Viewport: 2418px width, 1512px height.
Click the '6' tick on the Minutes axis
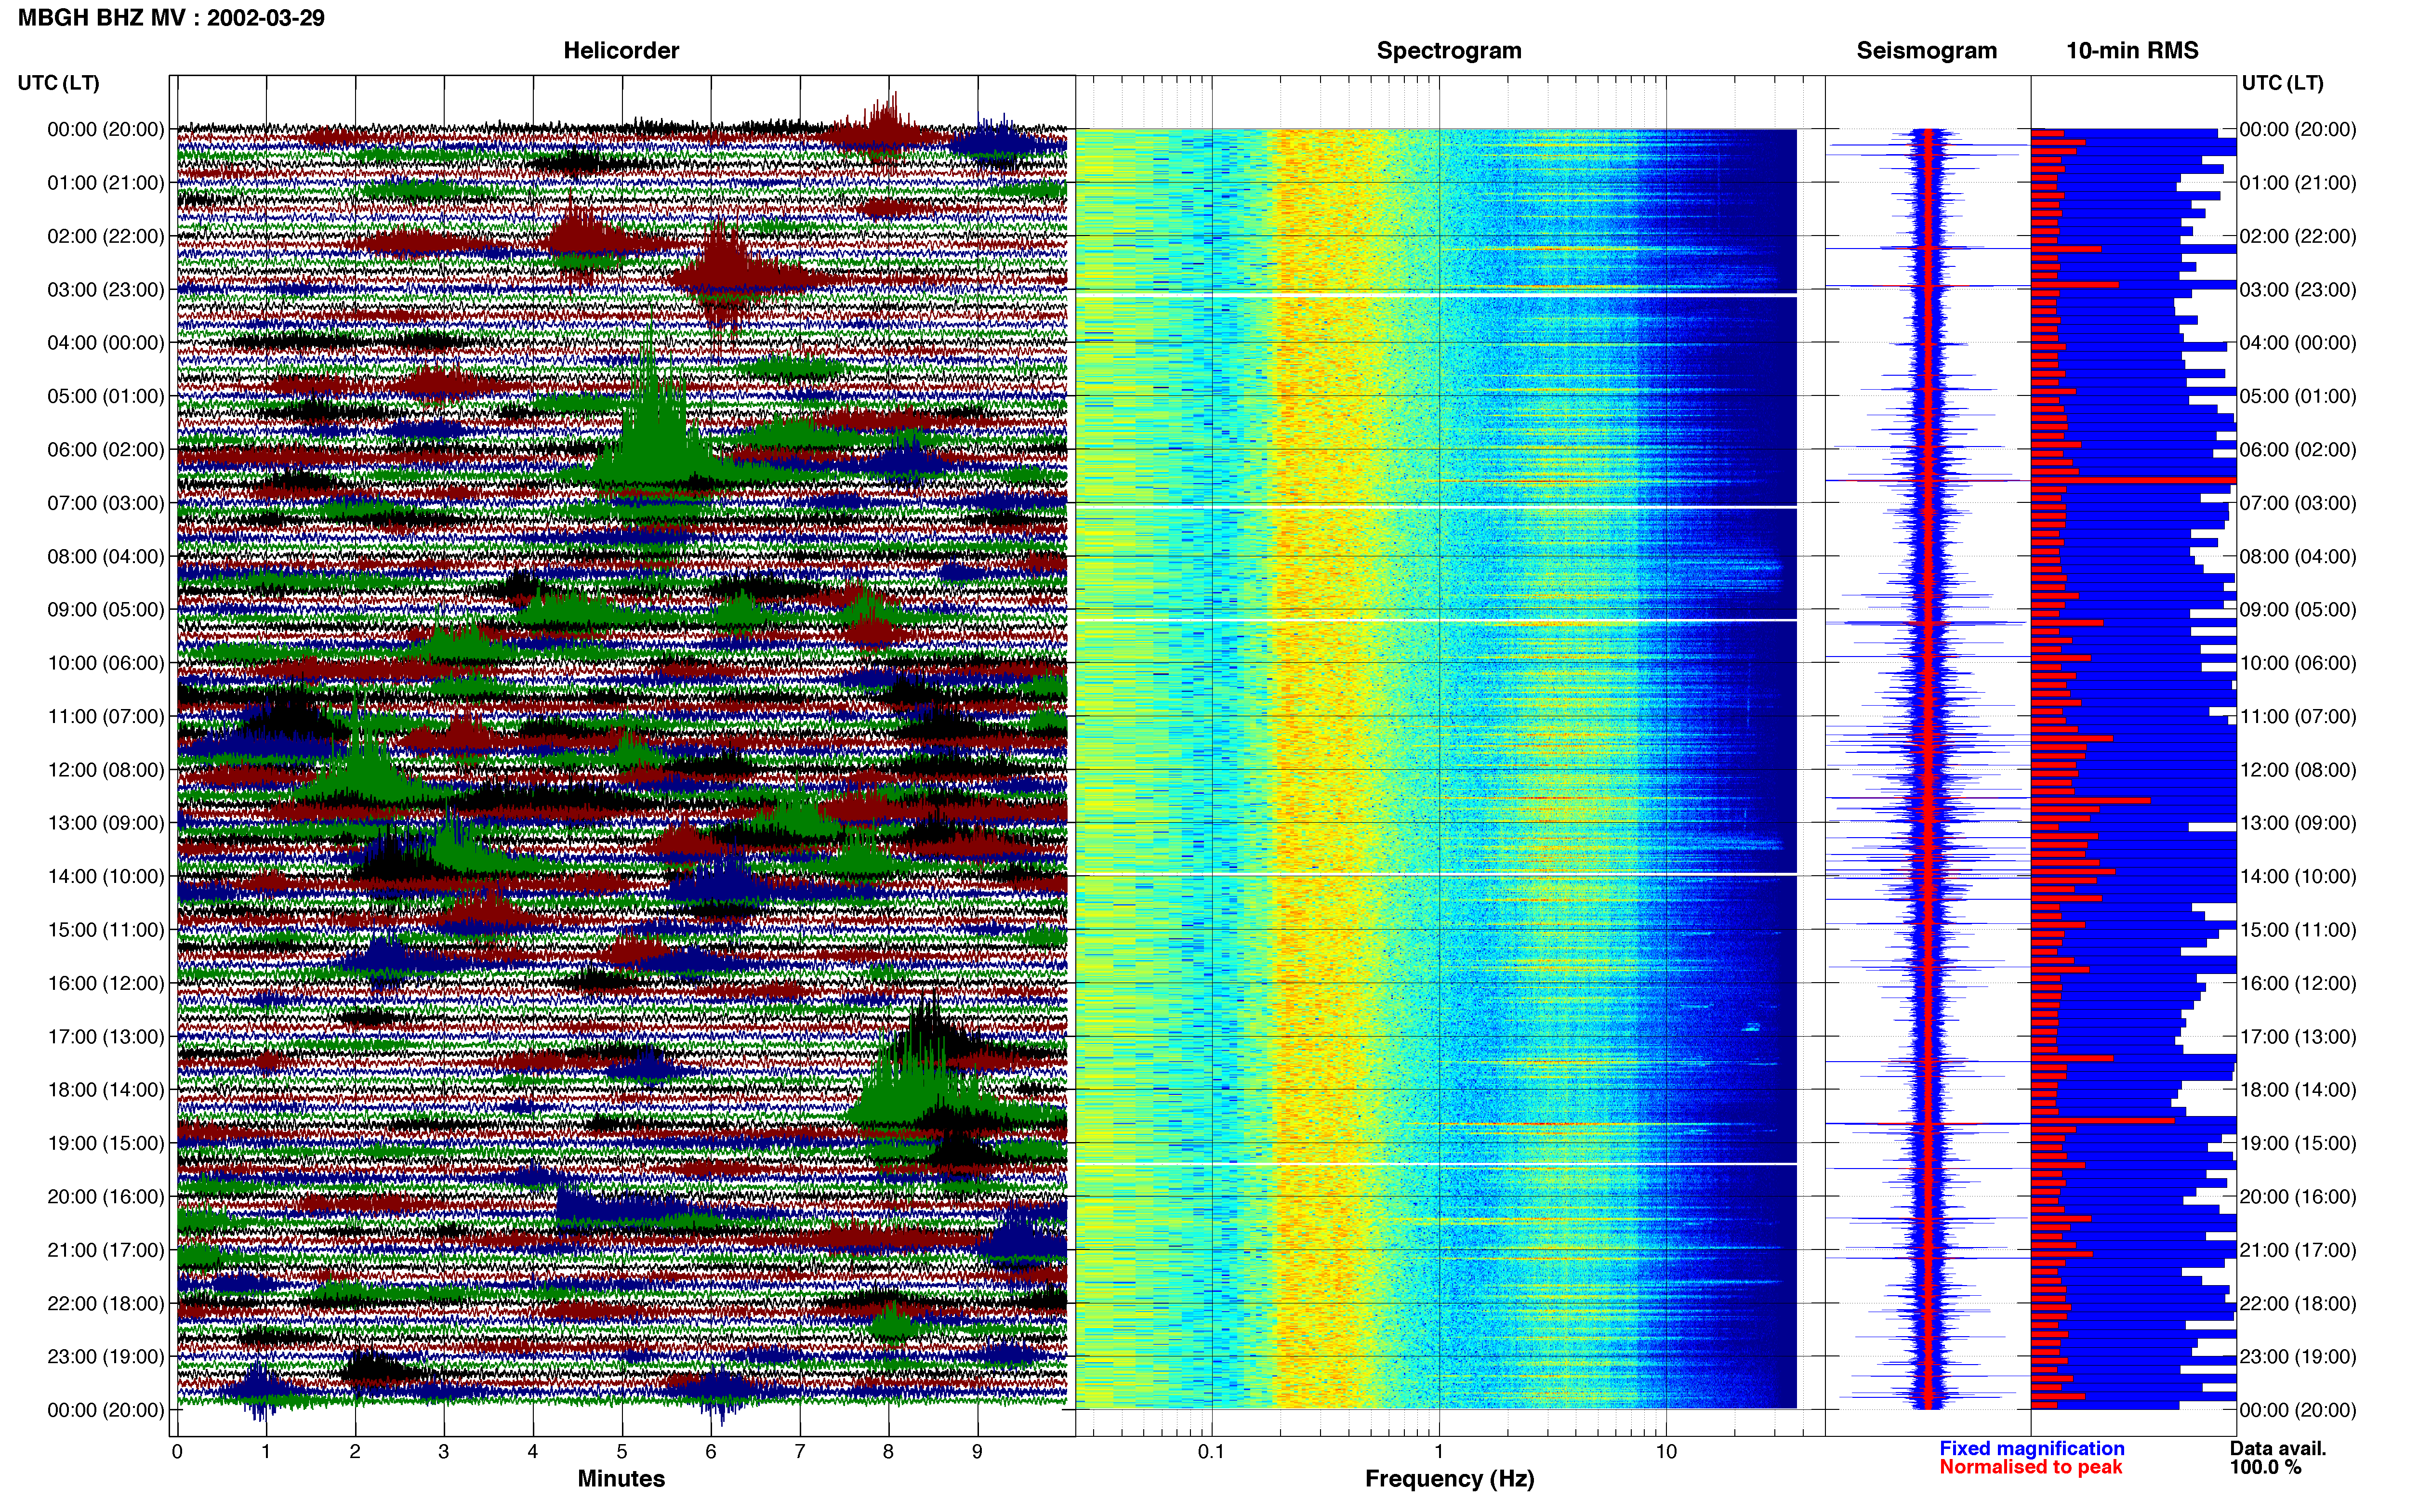[711, 1452]
